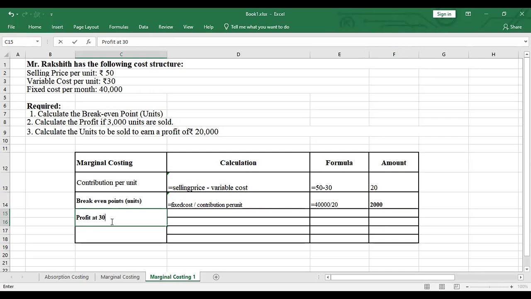The width and height of the screenshot is (531, 299).
Task: Switch to Page Layout view icon
Action: click(442, 287)
